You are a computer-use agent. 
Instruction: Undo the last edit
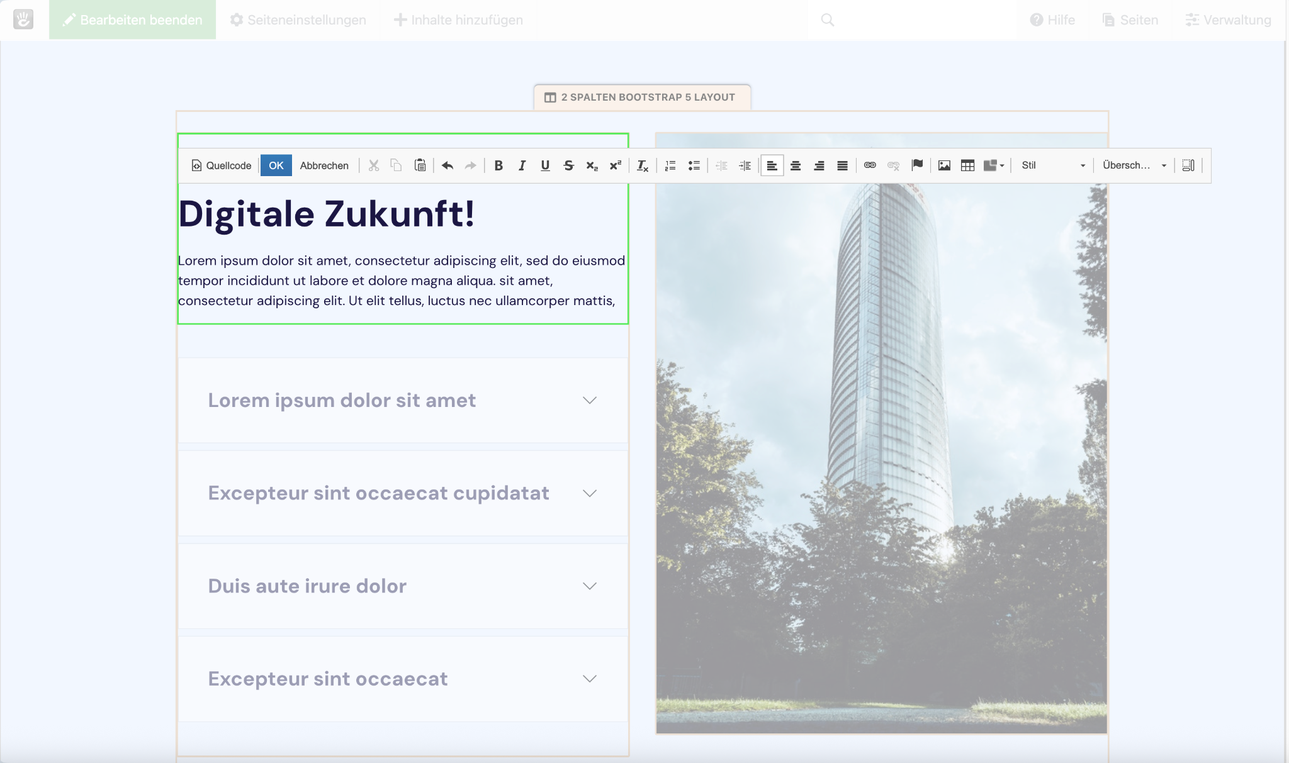(x=447, y=165)
